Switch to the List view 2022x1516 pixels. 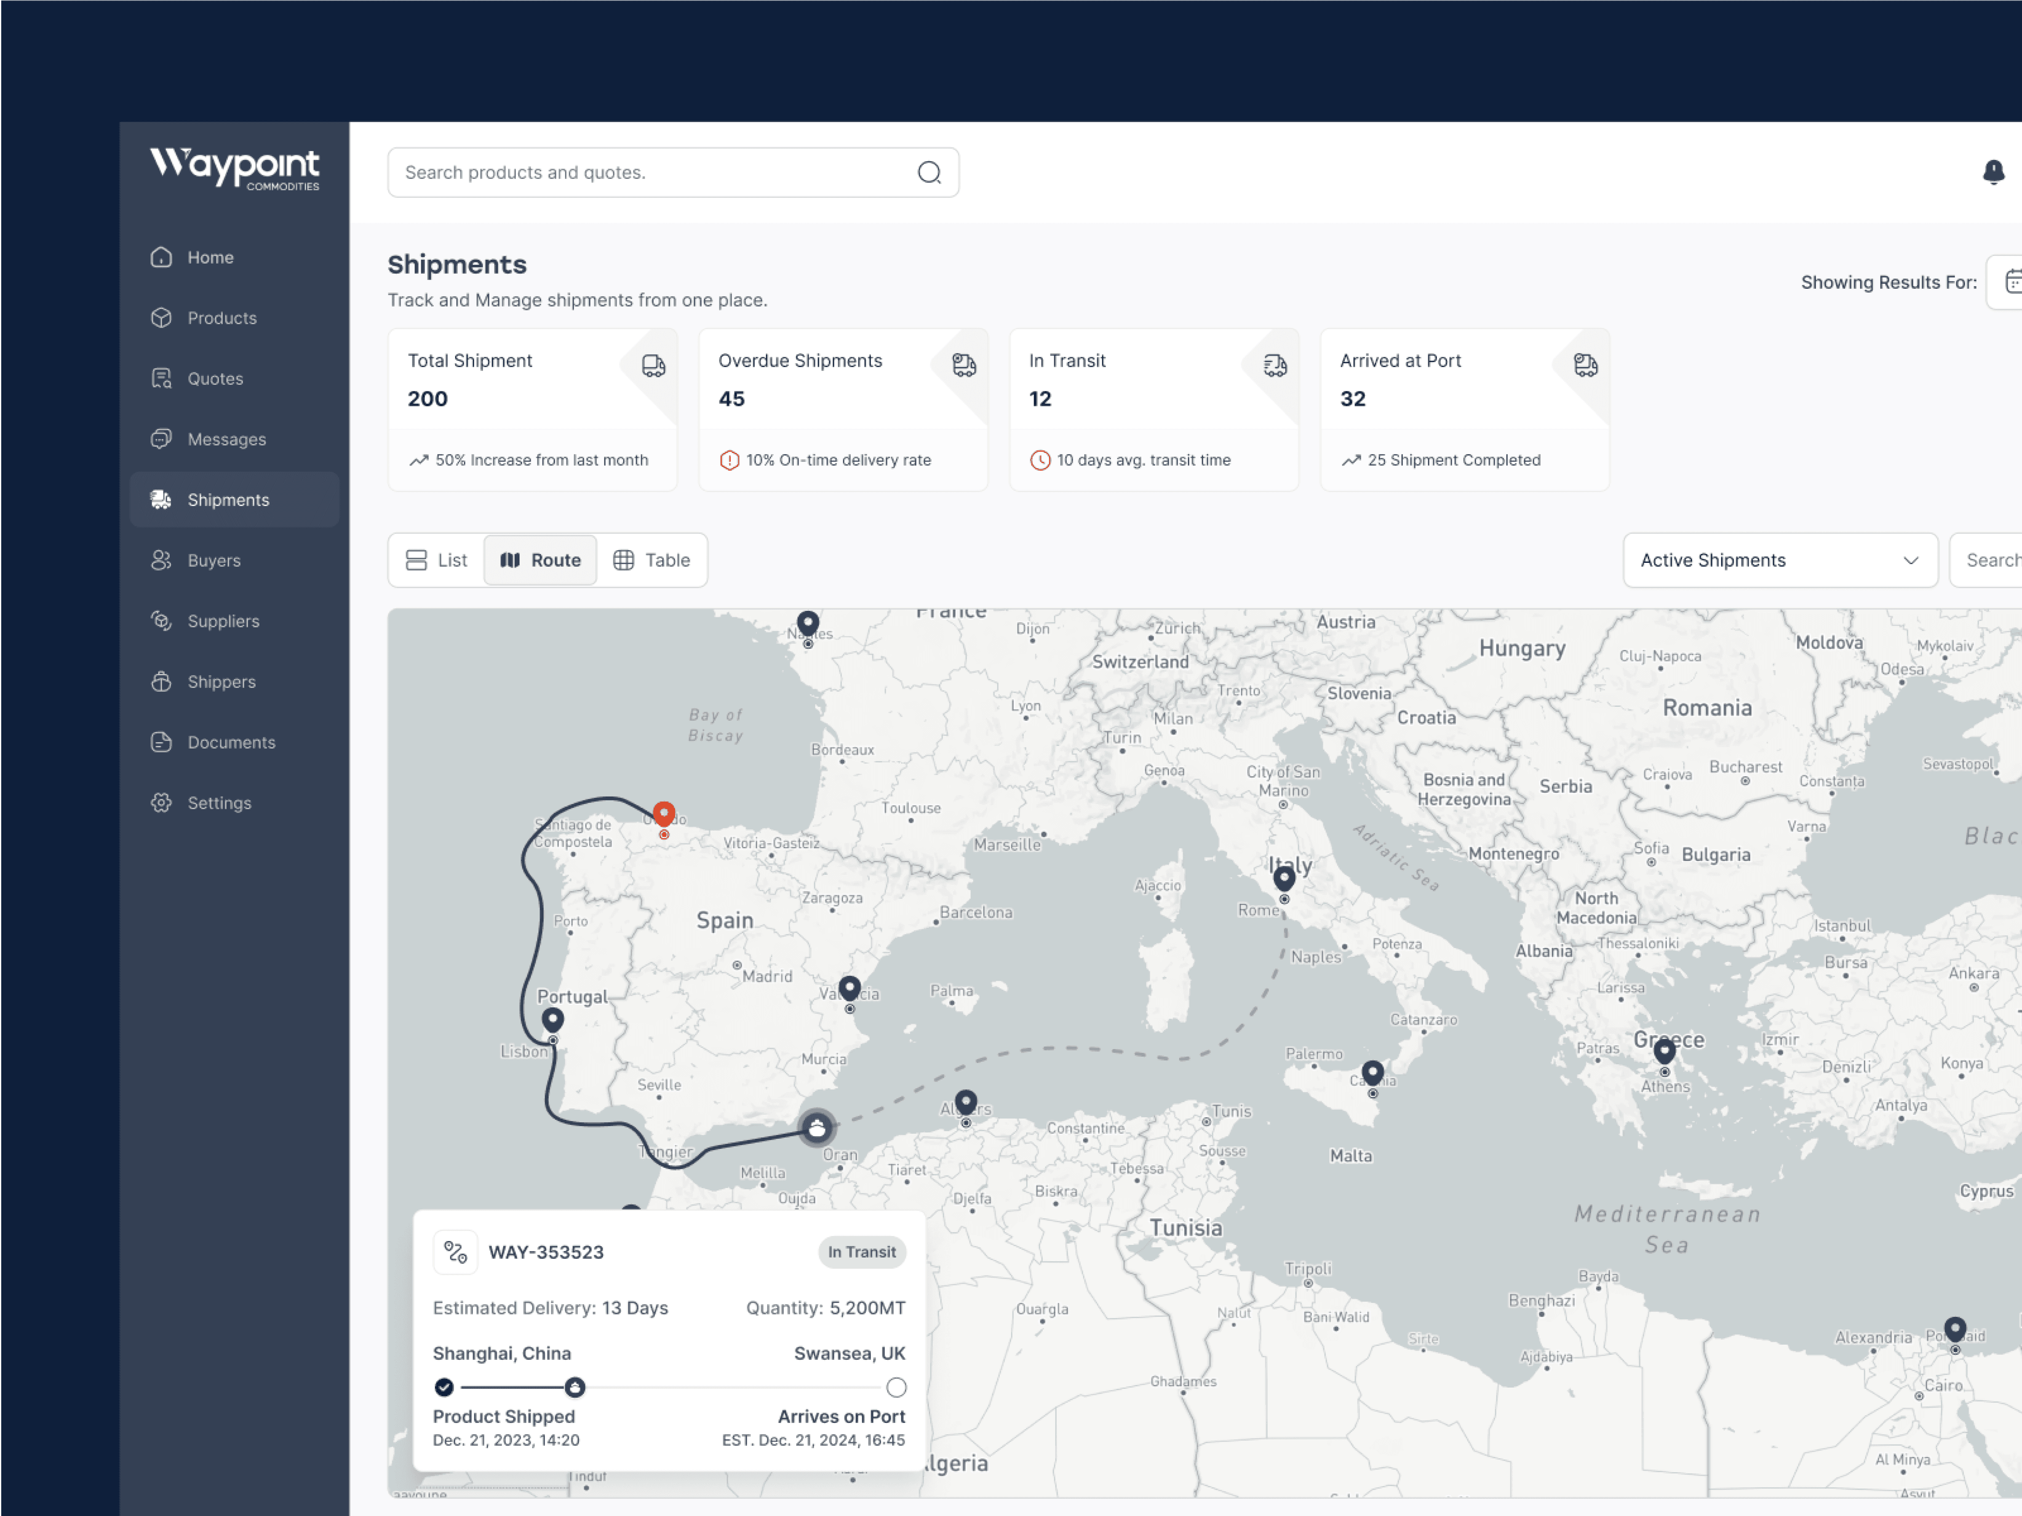coord(437,560)
